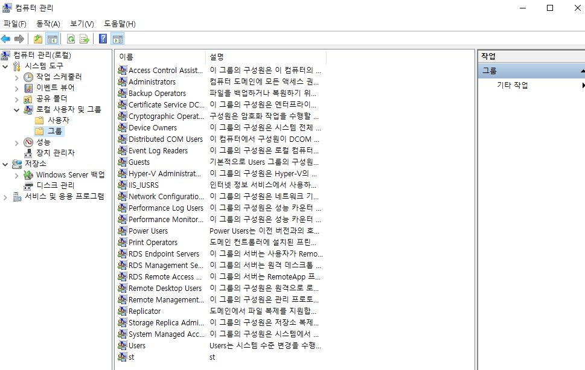Screen dimensions: 585x370
Task: Select the Power Users group
Action: coord(148,231)
